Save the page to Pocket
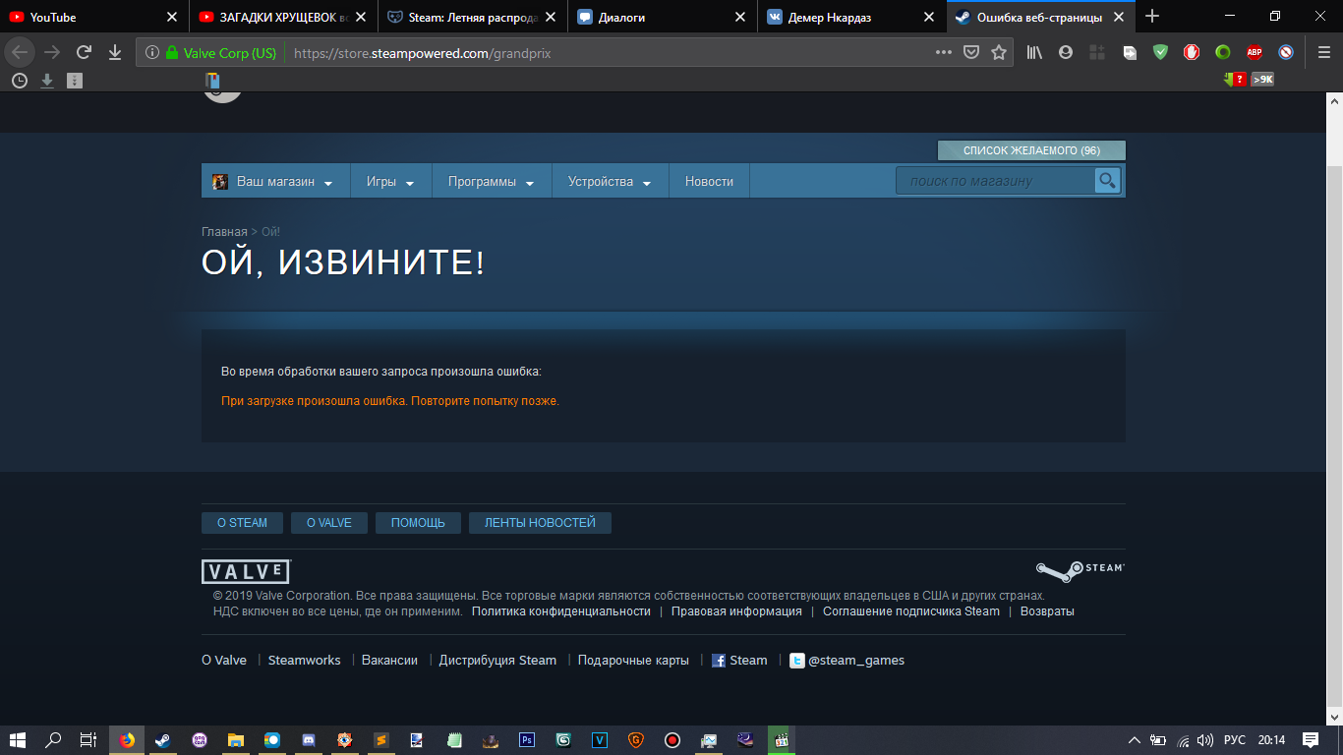Screen dimensions: 1343x755 tap(971, 53)
